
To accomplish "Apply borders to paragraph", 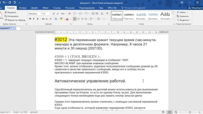I will coord(104,19).
